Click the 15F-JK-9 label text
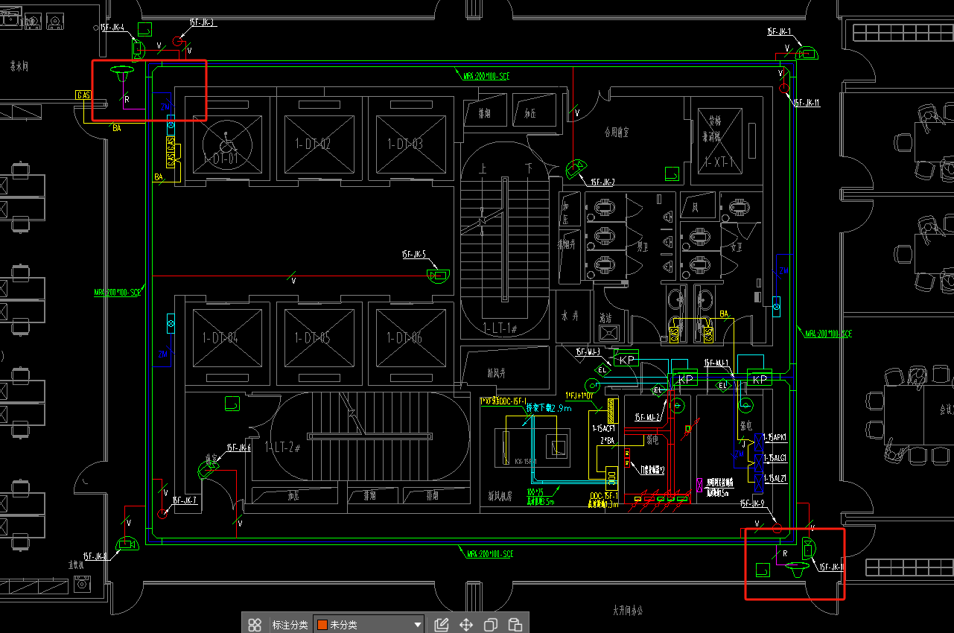 tap(752, 503)
